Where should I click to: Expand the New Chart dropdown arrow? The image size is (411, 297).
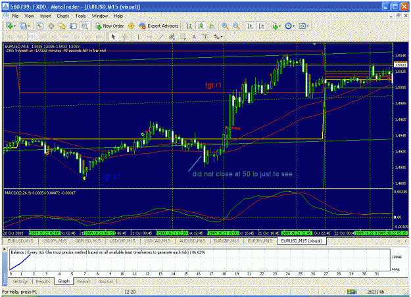14,26
